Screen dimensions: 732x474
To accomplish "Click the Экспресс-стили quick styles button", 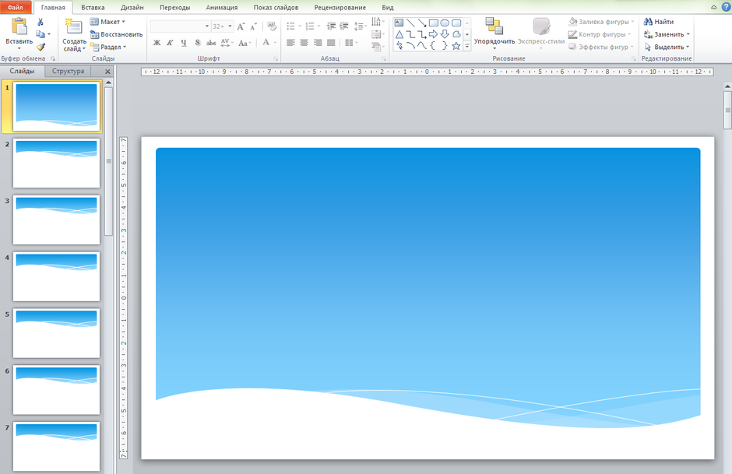I will [541, 33].
